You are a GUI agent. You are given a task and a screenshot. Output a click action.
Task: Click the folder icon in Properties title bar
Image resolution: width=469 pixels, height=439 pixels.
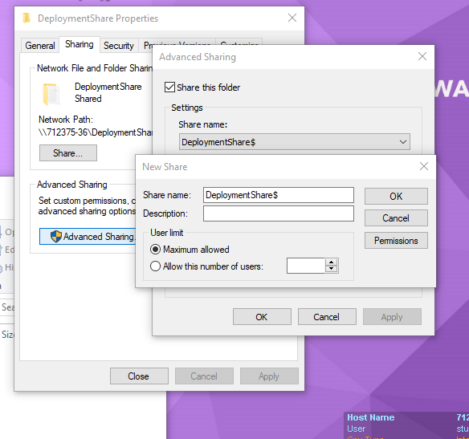click(x=27, y=18)
